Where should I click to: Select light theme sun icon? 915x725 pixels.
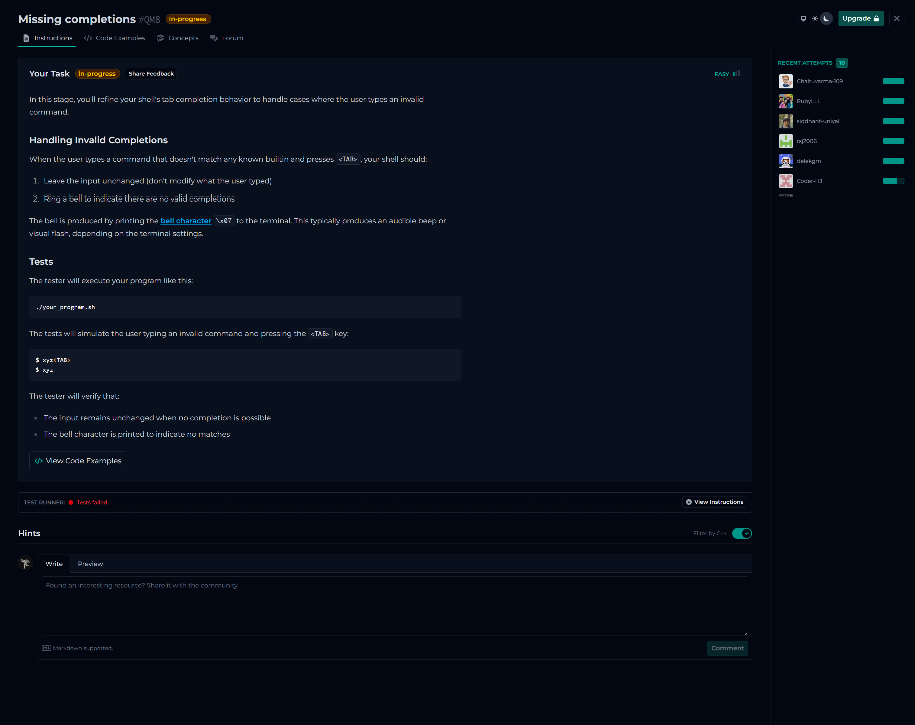click(814, 19)
